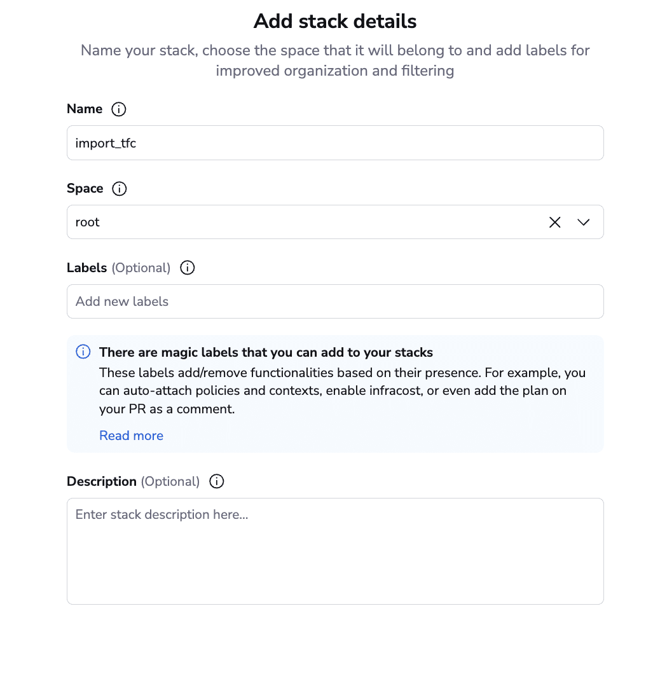
Task: Open the Read more link
Action: [x=131, y=436]
